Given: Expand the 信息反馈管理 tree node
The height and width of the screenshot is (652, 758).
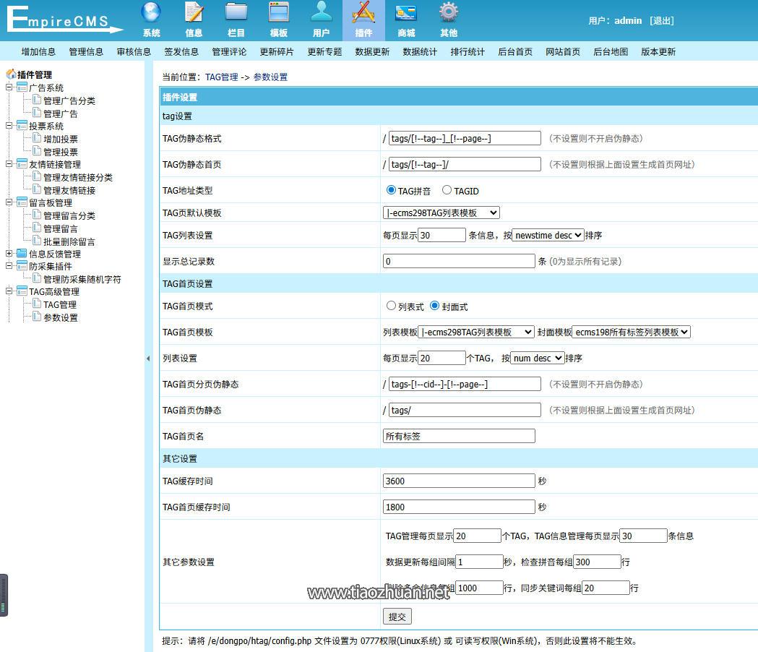Looking at the screenshot, I should point(9,254).
